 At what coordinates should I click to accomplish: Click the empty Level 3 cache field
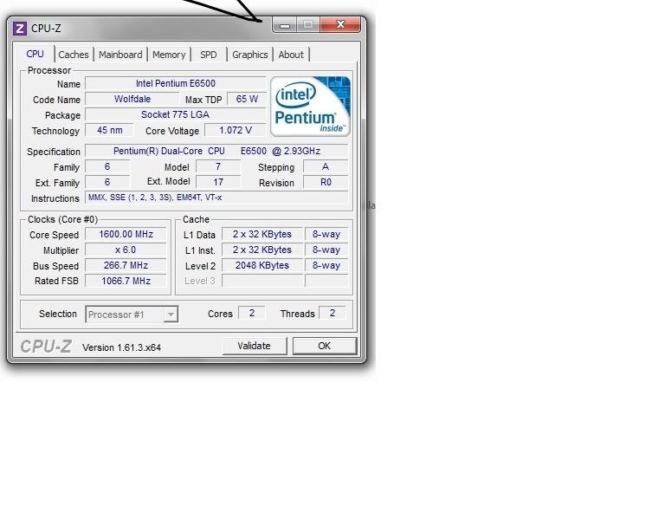point(262,281)
